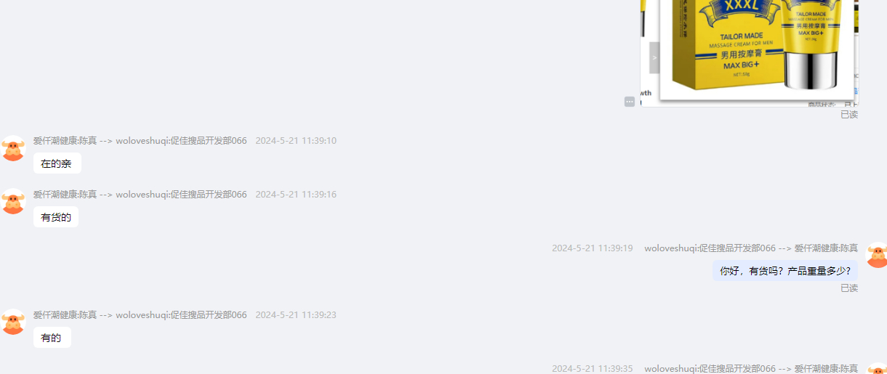Screen dimensions: 887x374
Task: Click the sender name above the '有货的' message
Action: [x=140, y=195]
